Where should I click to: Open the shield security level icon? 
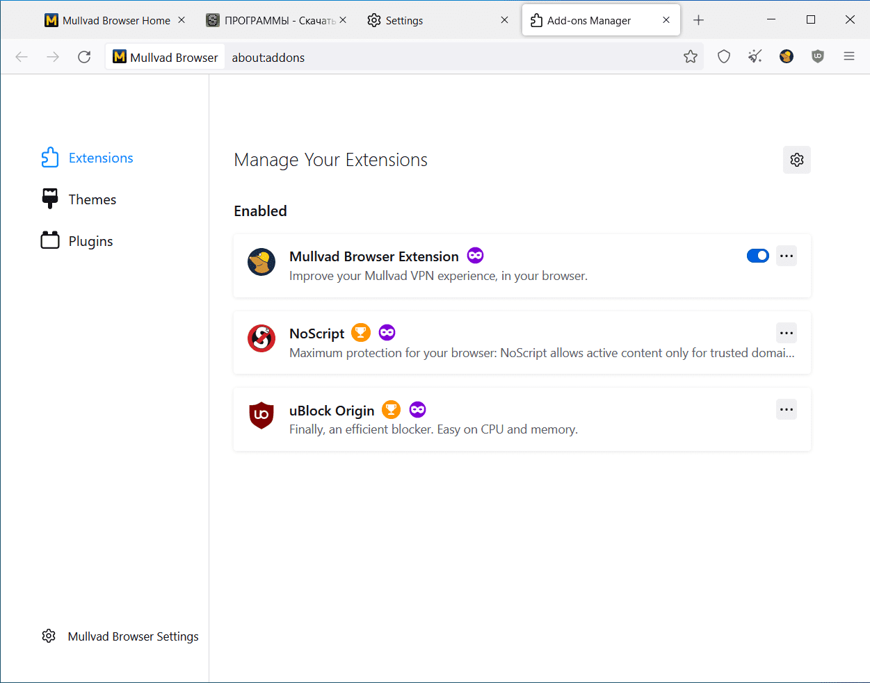[x=724, y=57]
